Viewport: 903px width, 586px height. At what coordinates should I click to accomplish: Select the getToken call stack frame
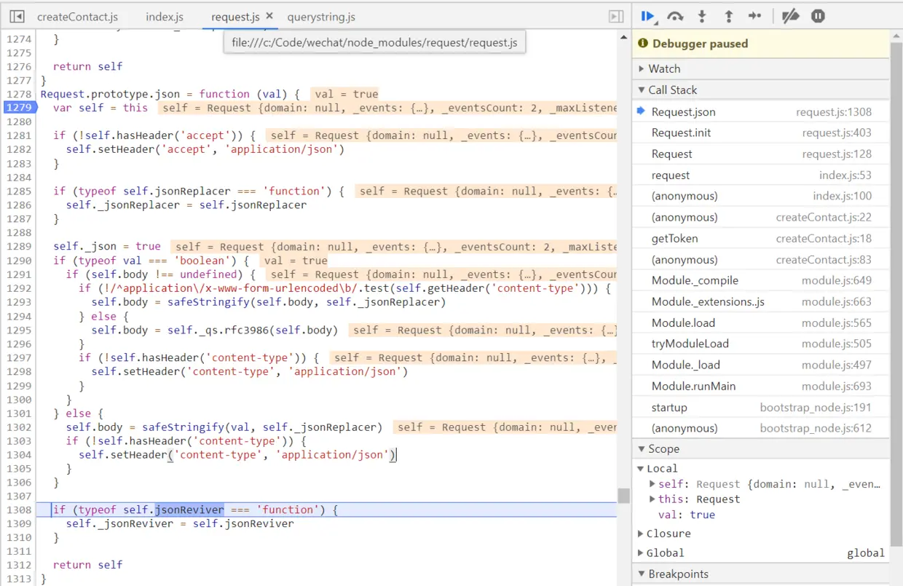click(674, 238)
